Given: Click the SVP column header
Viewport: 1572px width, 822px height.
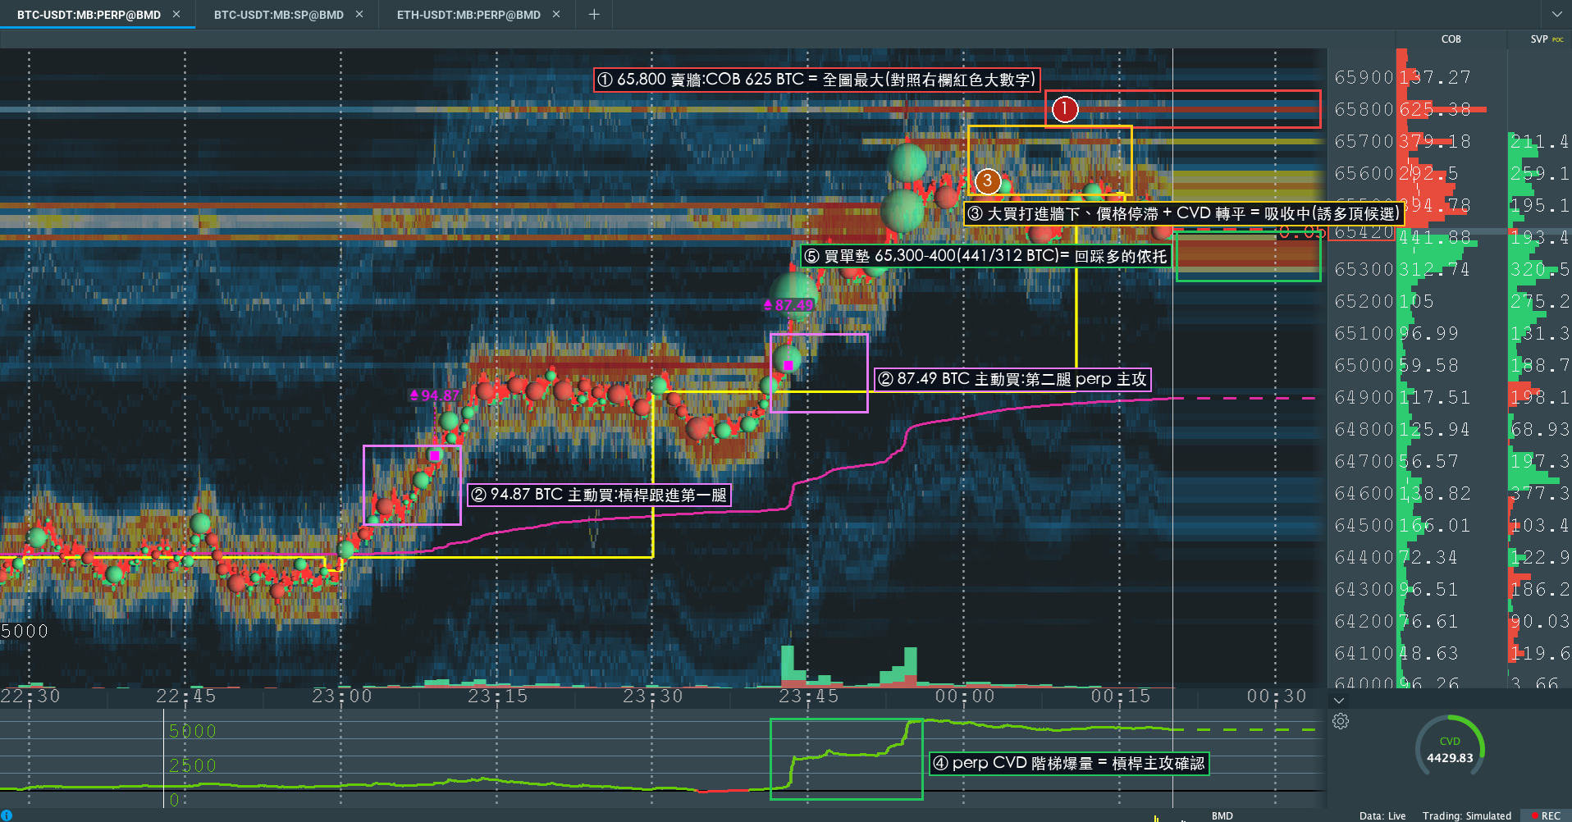Looking at the screenshot, I should tap(1538, 39).
